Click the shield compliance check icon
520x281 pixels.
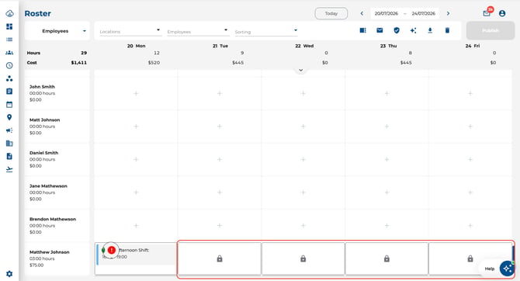pos(397,30)
